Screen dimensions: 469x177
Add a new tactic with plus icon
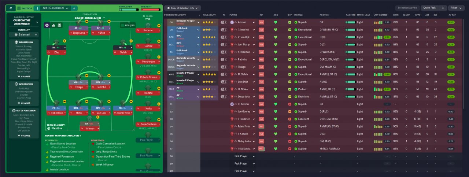(74, 8)
